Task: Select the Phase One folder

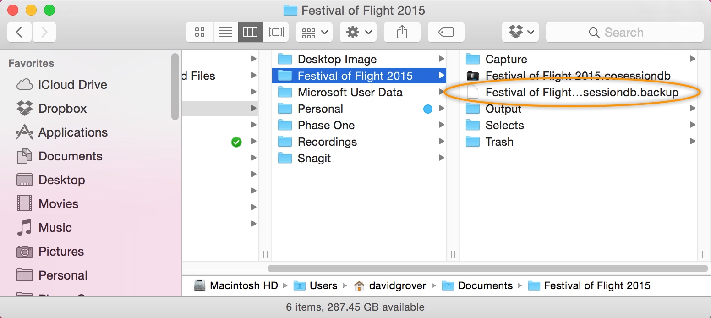Action: click(359, 125)
